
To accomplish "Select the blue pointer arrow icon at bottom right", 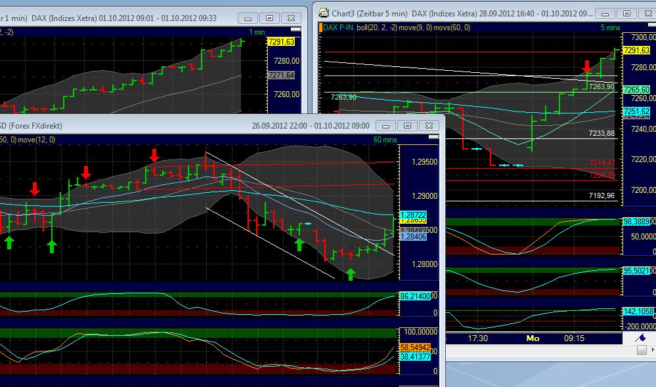I will tap(641, 338).
